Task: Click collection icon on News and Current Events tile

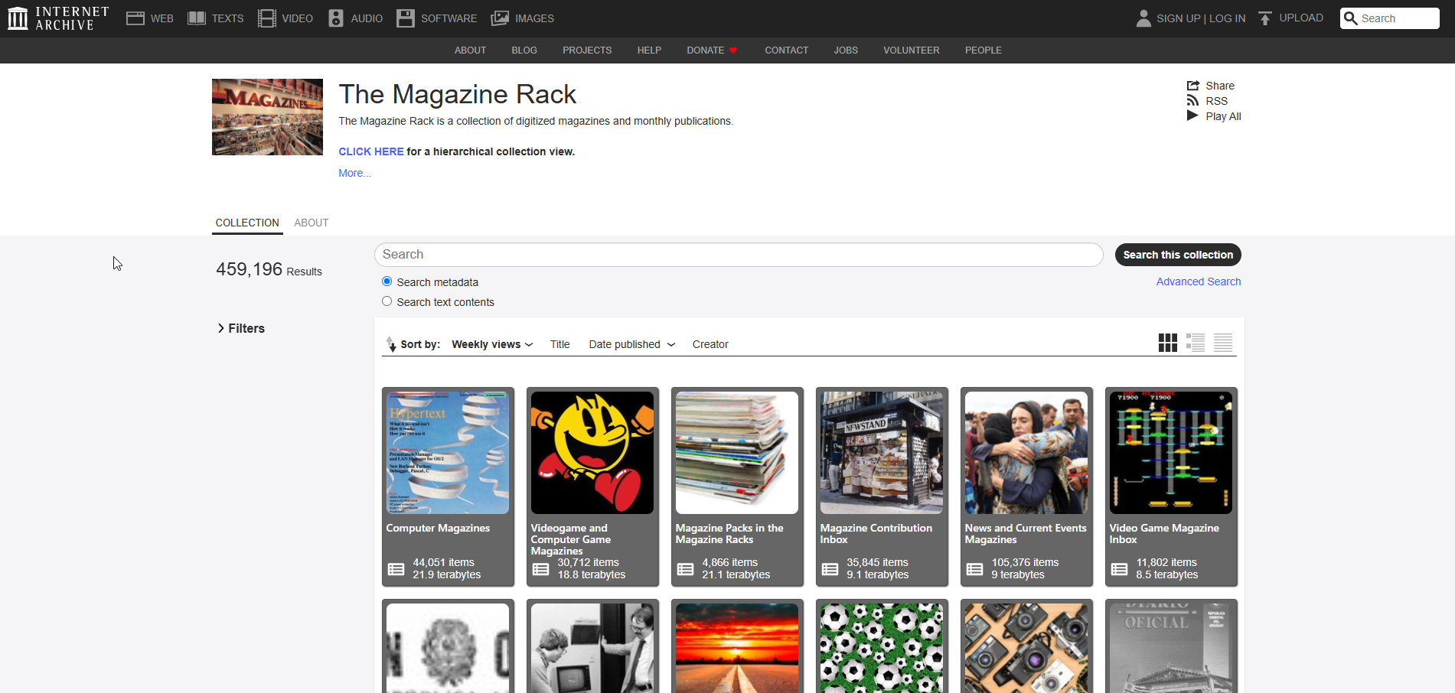Action: (975, 569)
